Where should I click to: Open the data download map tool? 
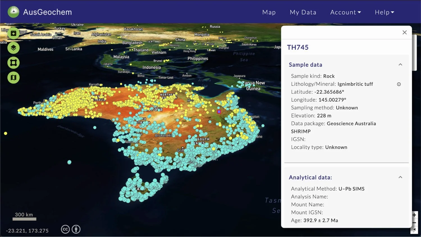tap(13, 33)
